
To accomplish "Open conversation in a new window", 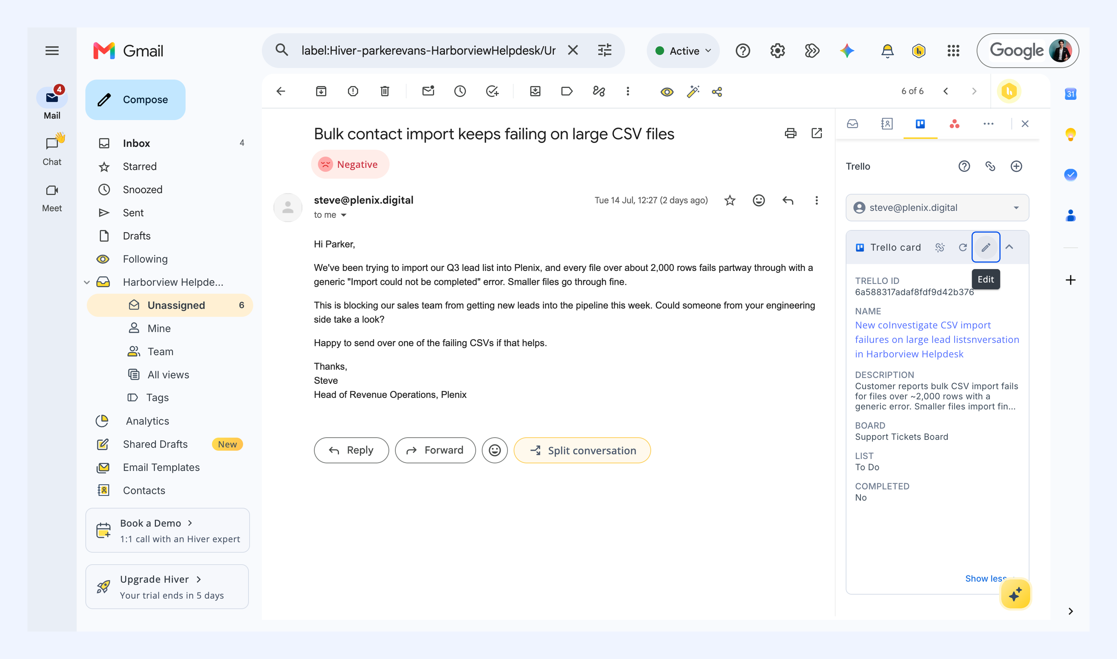I will coord(817,133).
